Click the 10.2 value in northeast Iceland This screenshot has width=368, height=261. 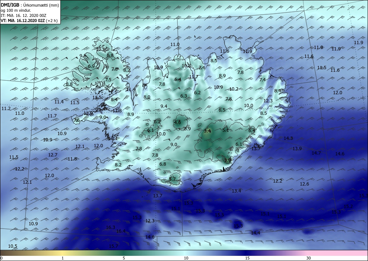click(234, 89)
